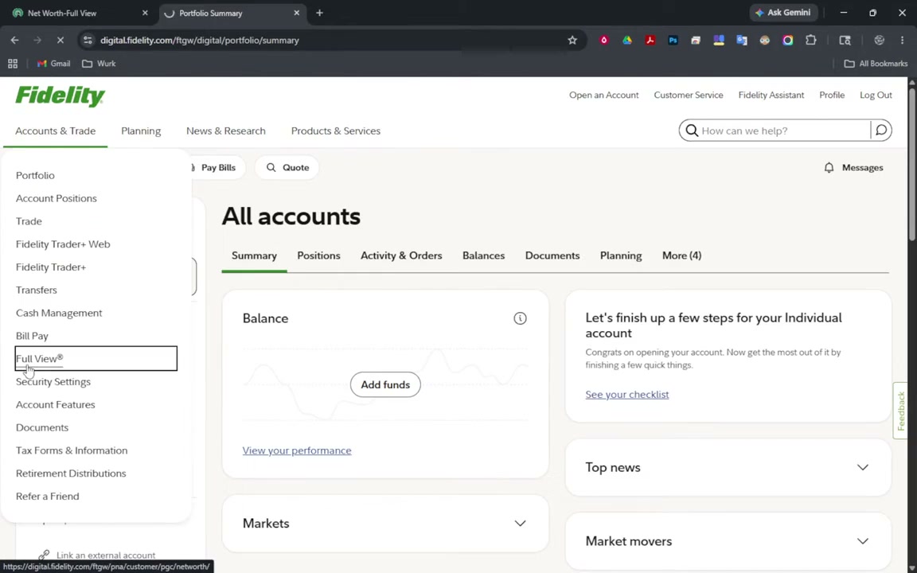Close the Portfolio Summary tab
The height and width of the screenshot is (573, 917).
click(296, 13)
